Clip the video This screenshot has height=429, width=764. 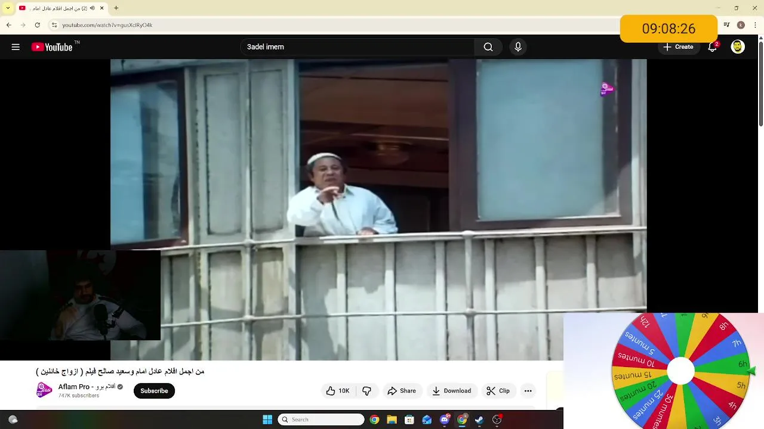(498, 391)
